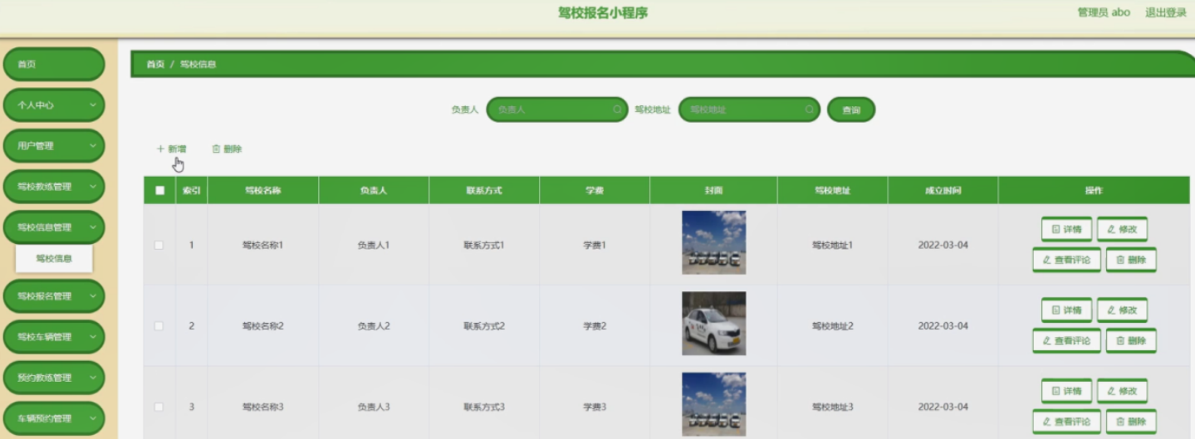This screenshot has width=1195, height=439.
Task: Click 退出登录 link
Action: pos(1166,12)
